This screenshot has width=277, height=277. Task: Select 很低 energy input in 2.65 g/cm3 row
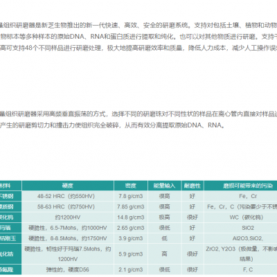(164, 228)
